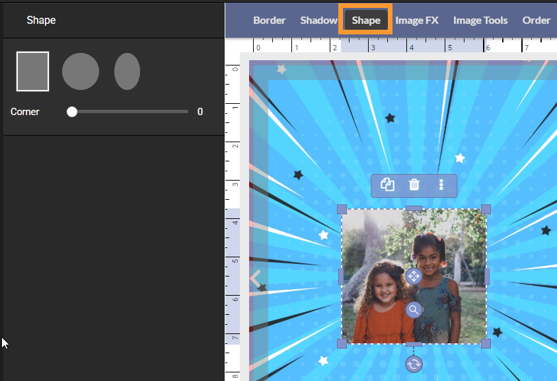Open the Image FX tab

417,21
